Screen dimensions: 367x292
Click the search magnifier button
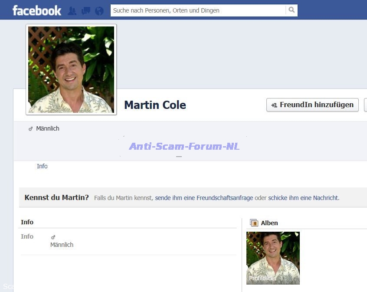pyautogui.click(x=292, y=10)
